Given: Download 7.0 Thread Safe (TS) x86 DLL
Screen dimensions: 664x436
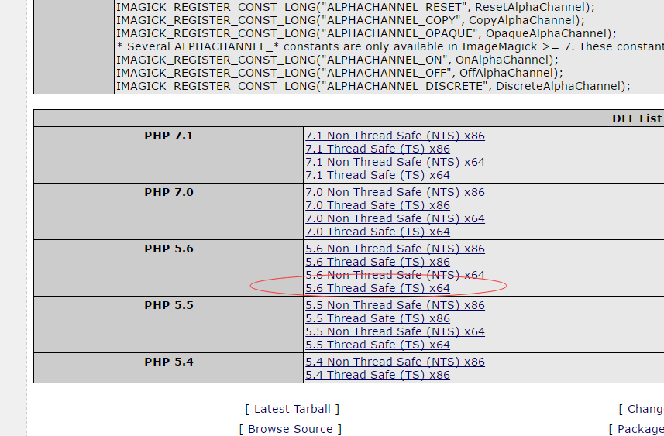Looking at the screenshot, I should coord(378,205).
